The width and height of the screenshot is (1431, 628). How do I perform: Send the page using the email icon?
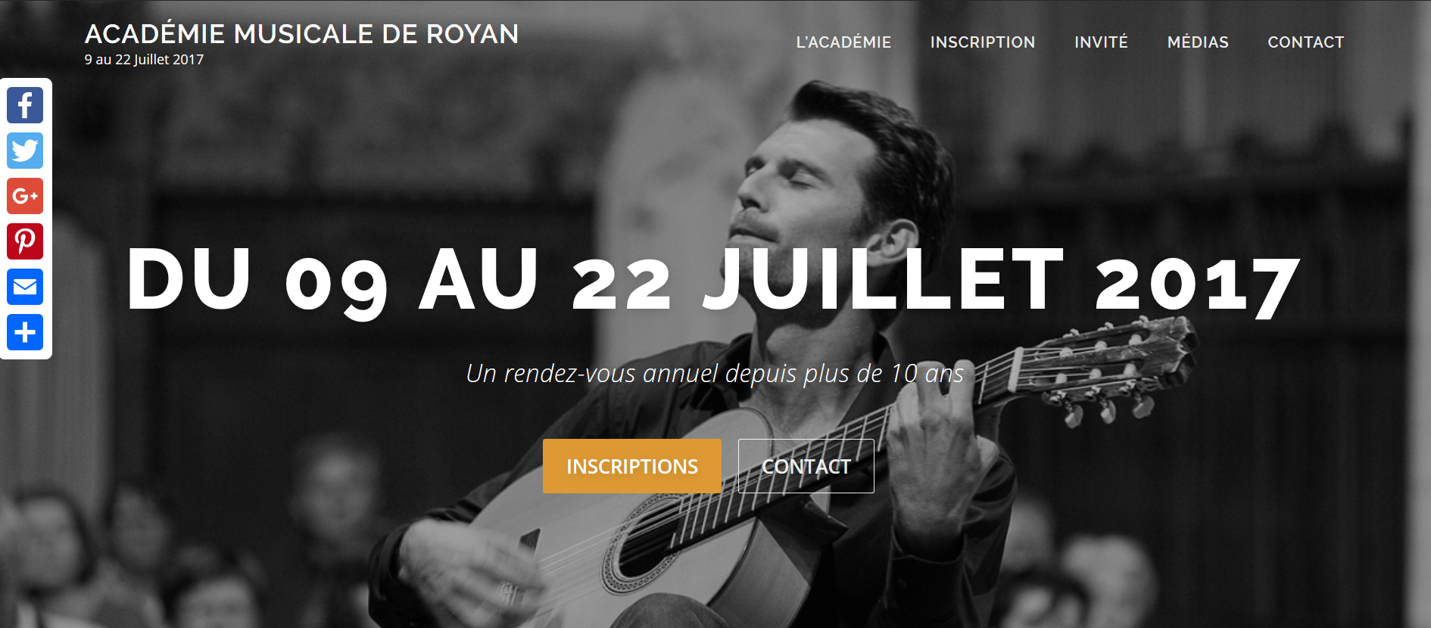[x=25, y=287]
